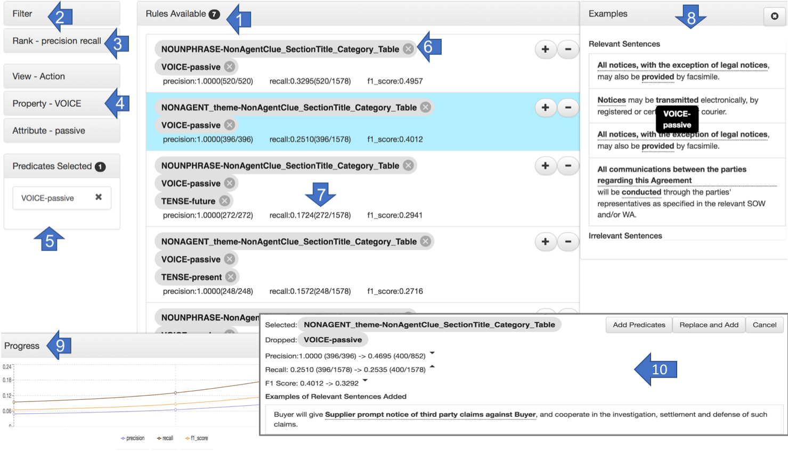Click minus icon on highlighted NONAGENT_theme rule

568,108
